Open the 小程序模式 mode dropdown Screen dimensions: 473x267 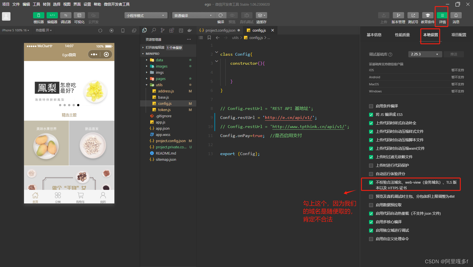pyautogui.click(x=146, y=16)
